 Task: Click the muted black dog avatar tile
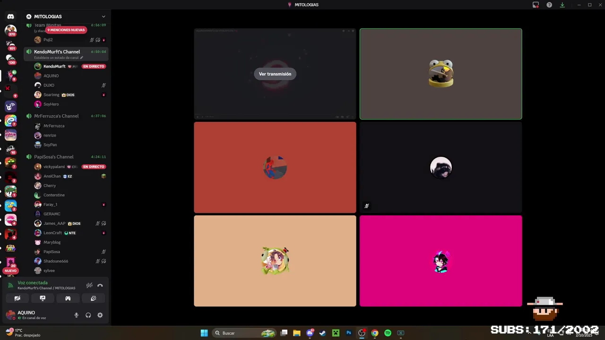point(441,168)
